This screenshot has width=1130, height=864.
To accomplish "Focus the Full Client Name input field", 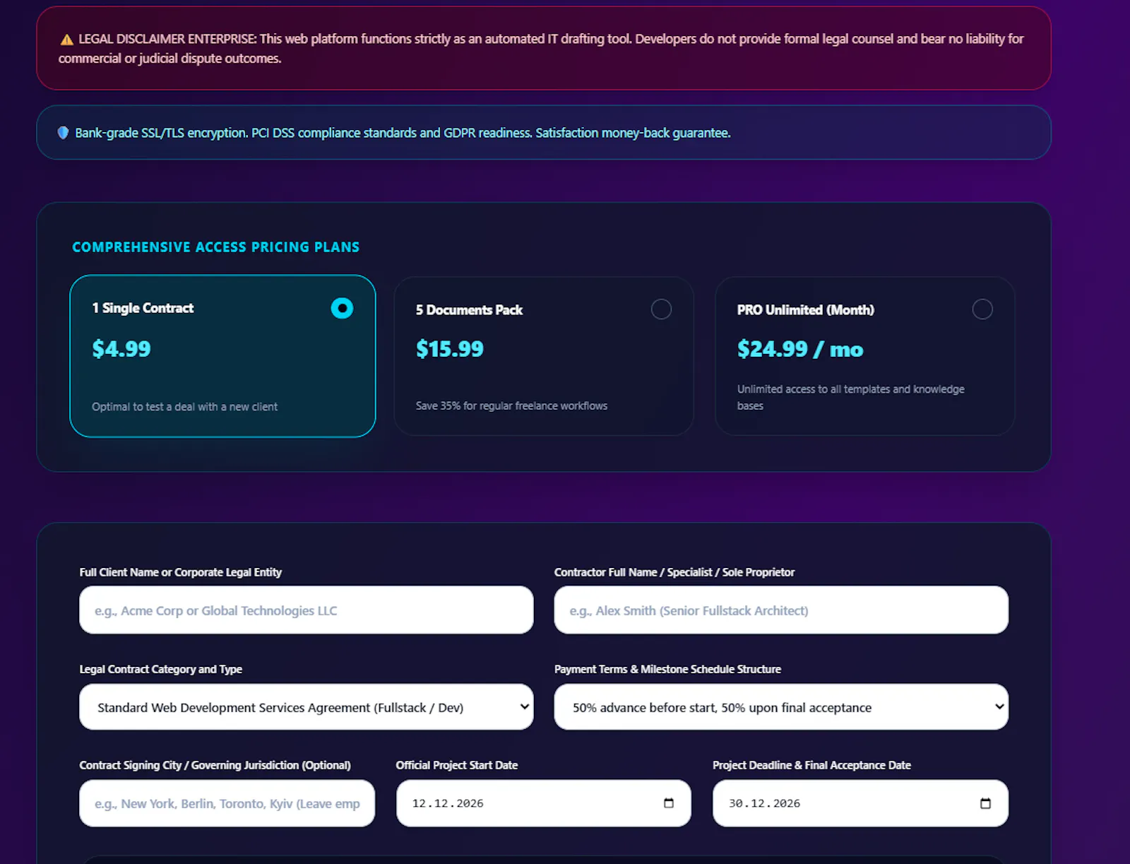I will pos(307,610).
